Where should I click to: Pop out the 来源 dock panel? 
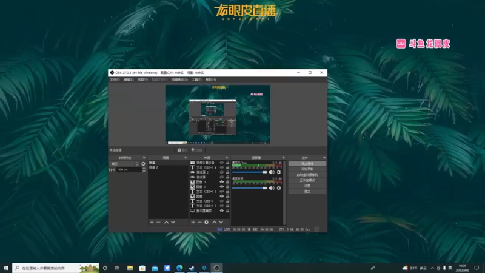click(227, 158)
